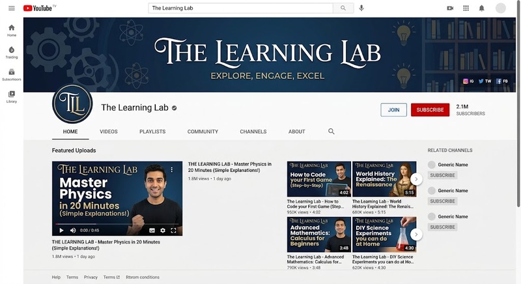Seek on the featured video progress bar
This screenshot has height=284, width=521.
coord(117,224)
